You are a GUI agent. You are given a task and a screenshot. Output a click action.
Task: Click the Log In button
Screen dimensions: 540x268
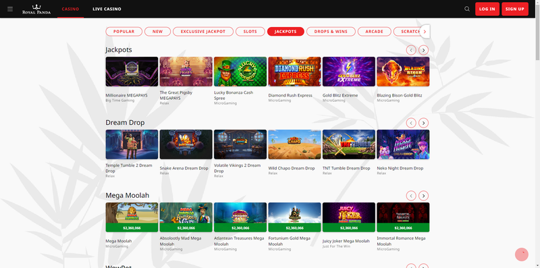pyautogui.click(x=487, y=9)
